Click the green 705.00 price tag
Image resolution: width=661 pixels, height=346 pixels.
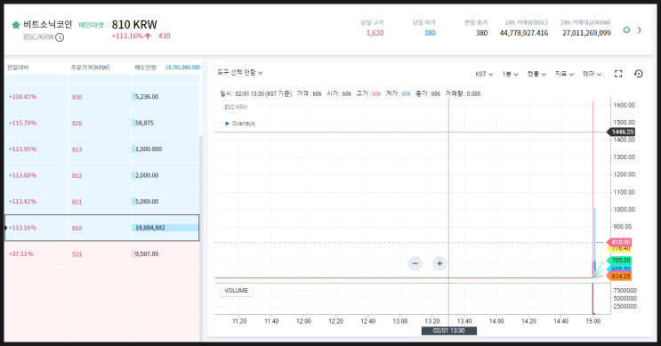[619, 261]
